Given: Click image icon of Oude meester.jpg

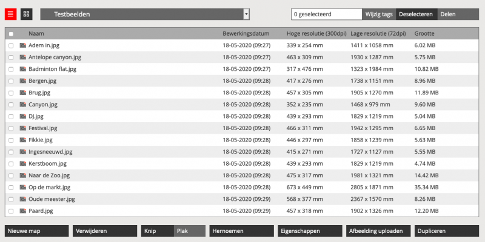Looking at the screenshot, I should [23, 199].
